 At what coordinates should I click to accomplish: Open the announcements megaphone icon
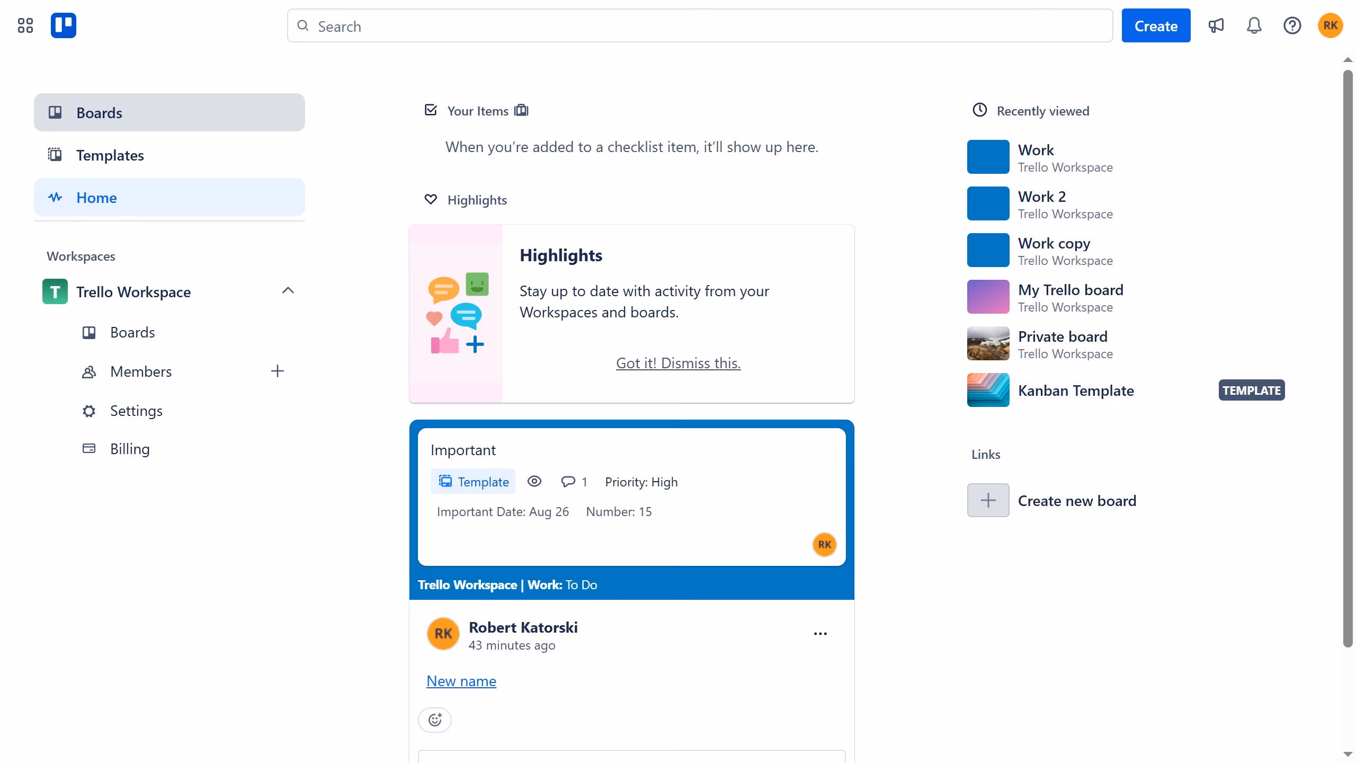pyautogui.click(x=1216, y=25)
